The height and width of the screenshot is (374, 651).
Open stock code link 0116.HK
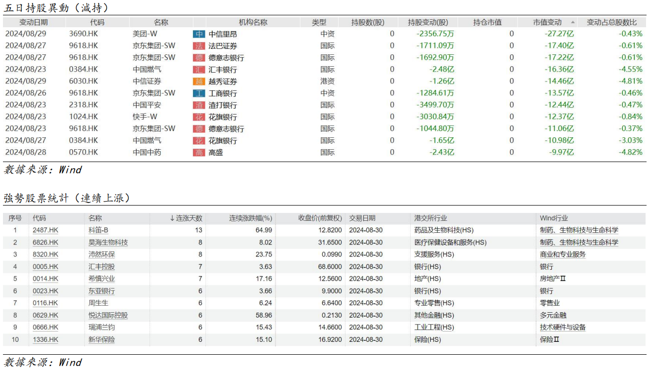45,303
